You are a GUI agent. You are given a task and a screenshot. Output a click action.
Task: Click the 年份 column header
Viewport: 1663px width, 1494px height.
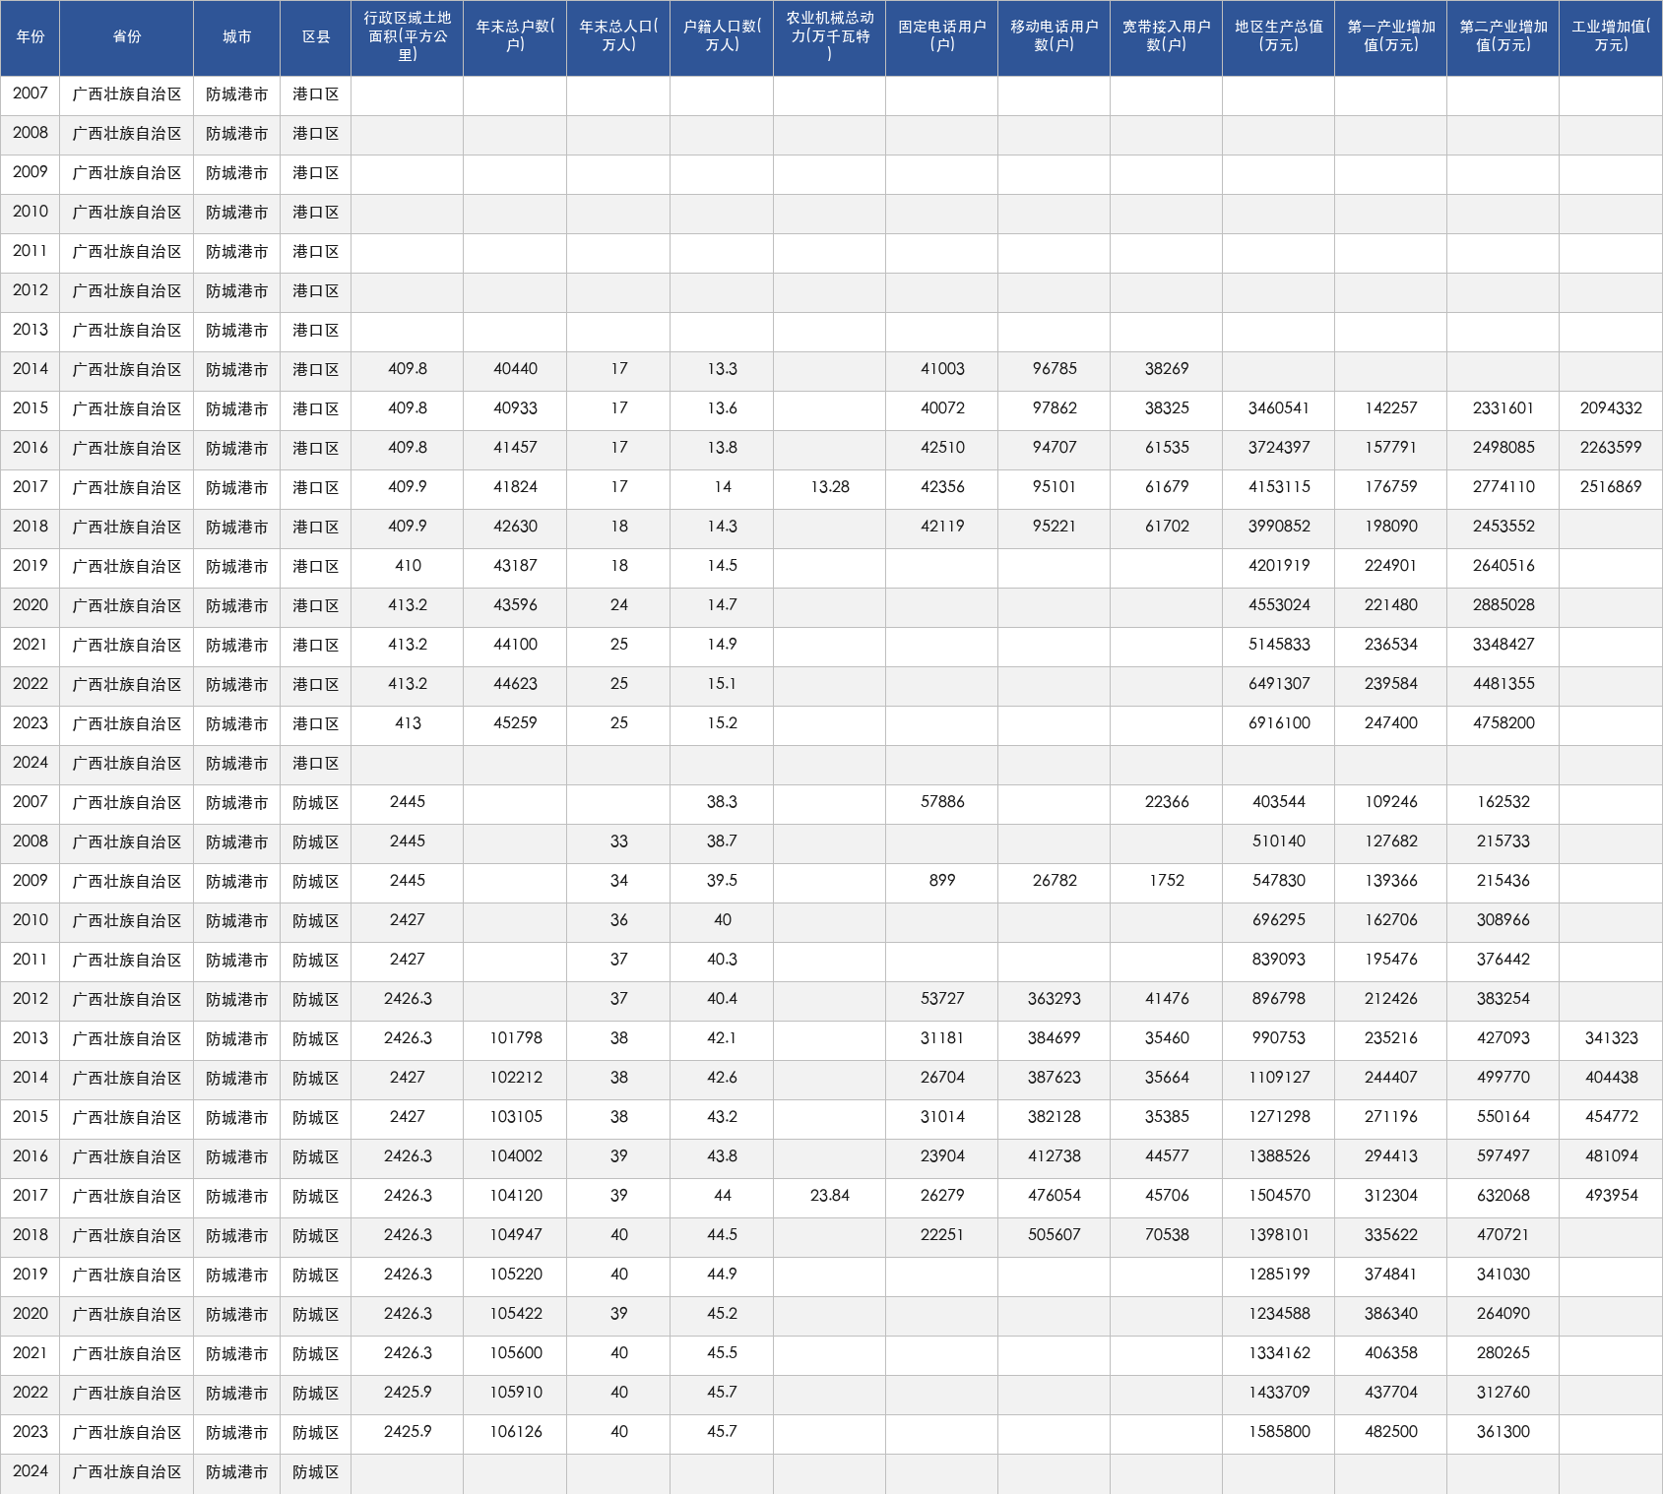(31, 37)
